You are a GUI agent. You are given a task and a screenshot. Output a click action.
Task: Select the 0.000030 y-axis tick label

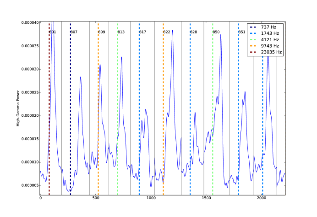tap(30, 69)
